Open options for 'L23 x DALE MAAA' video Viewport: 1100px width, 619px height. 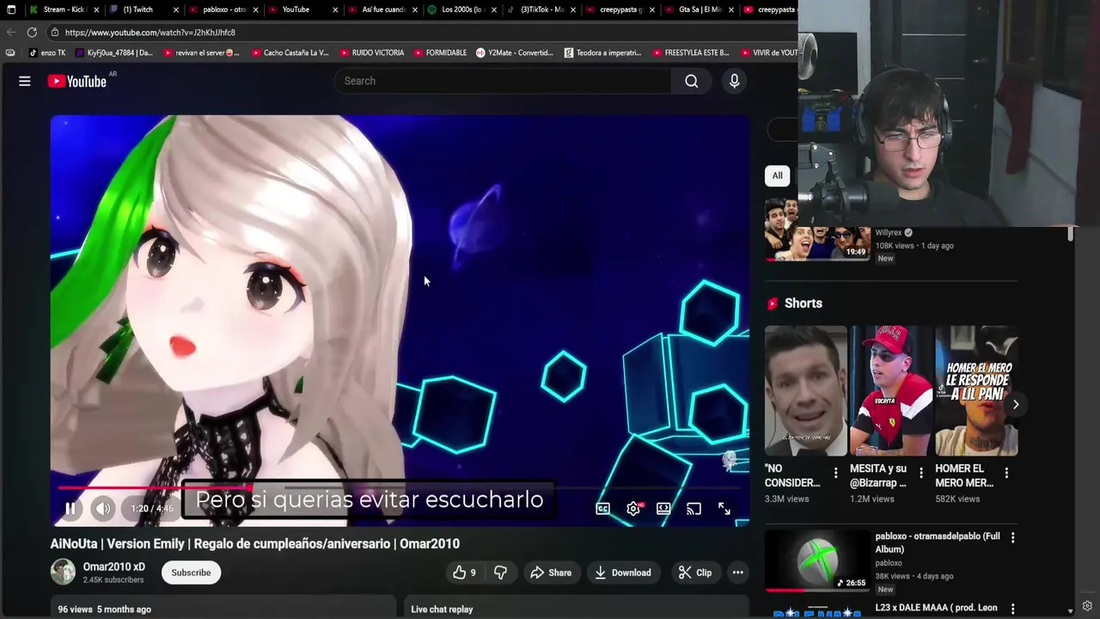(x=1012, y=609)
